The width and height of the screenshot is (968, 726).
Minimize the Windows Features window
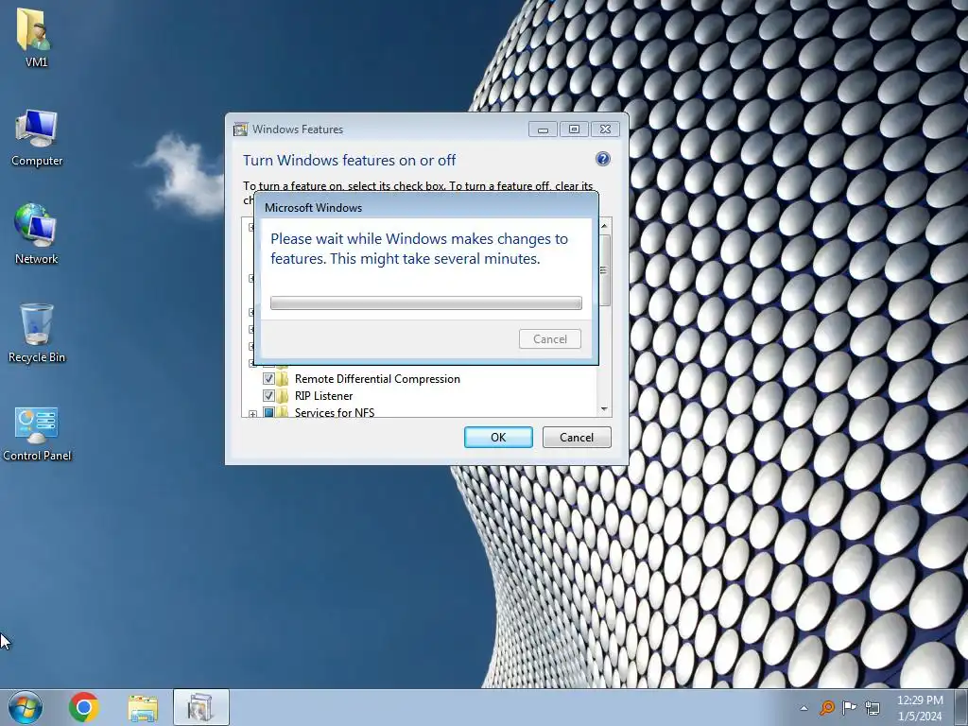tap(543, 129)
